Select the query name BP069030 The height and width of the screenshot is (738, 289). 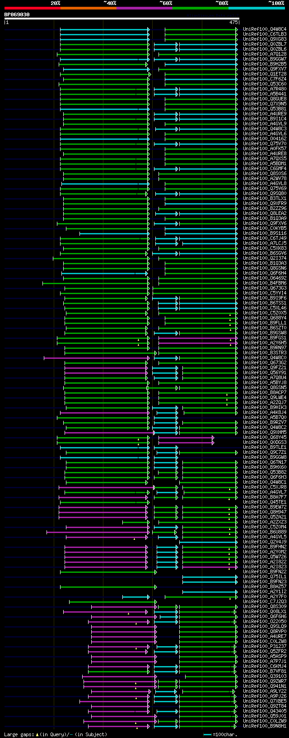17,14
